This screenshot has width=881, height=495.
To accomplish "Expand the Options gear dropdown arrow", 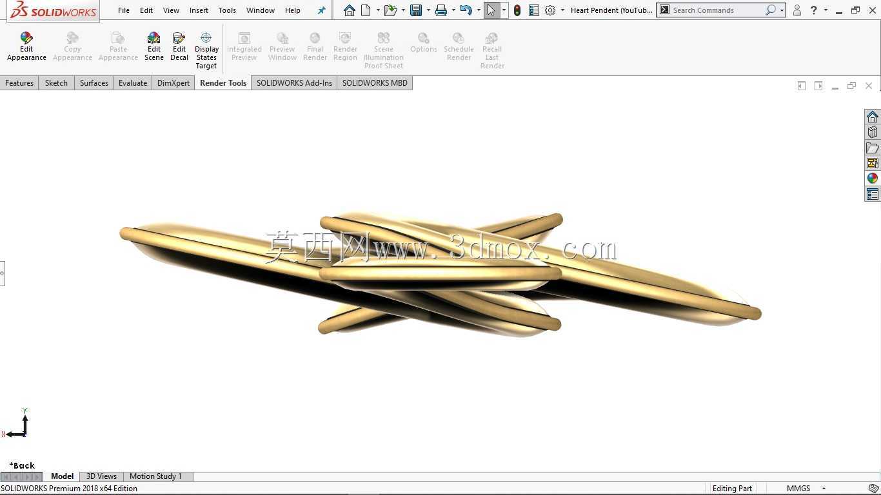I will coord(562,10).
